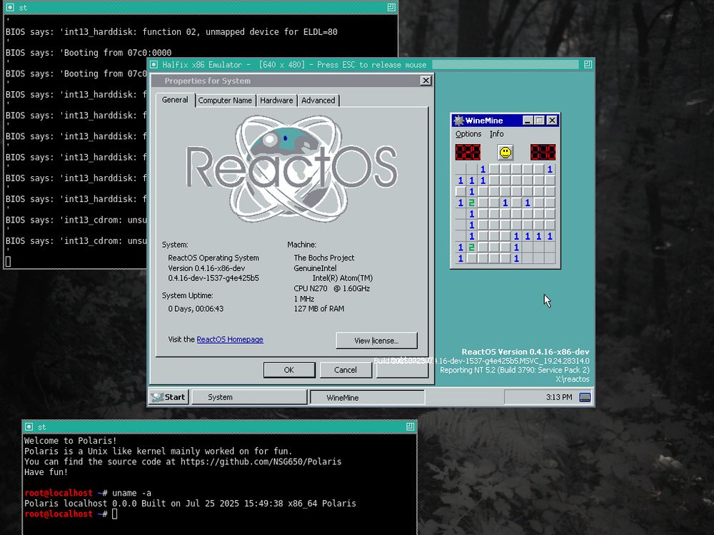Viewport: 714px width, 535px height.
Task: Click the GenuineIntel machine text
Action: click(315, 268)
